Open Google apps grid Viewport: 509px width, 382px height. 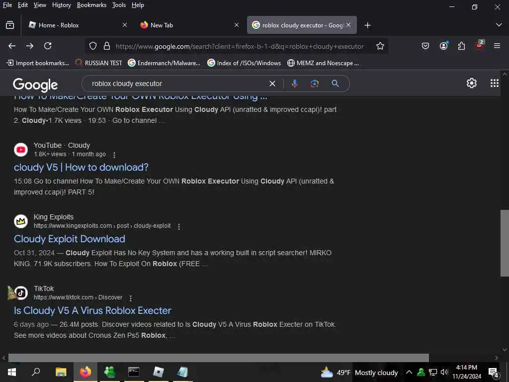point(495,83)
